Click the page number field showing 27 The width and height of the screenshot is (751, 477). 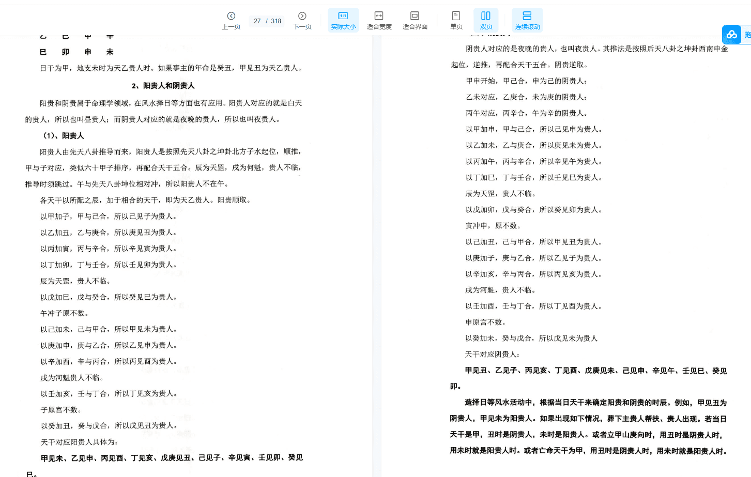[257, 21]
